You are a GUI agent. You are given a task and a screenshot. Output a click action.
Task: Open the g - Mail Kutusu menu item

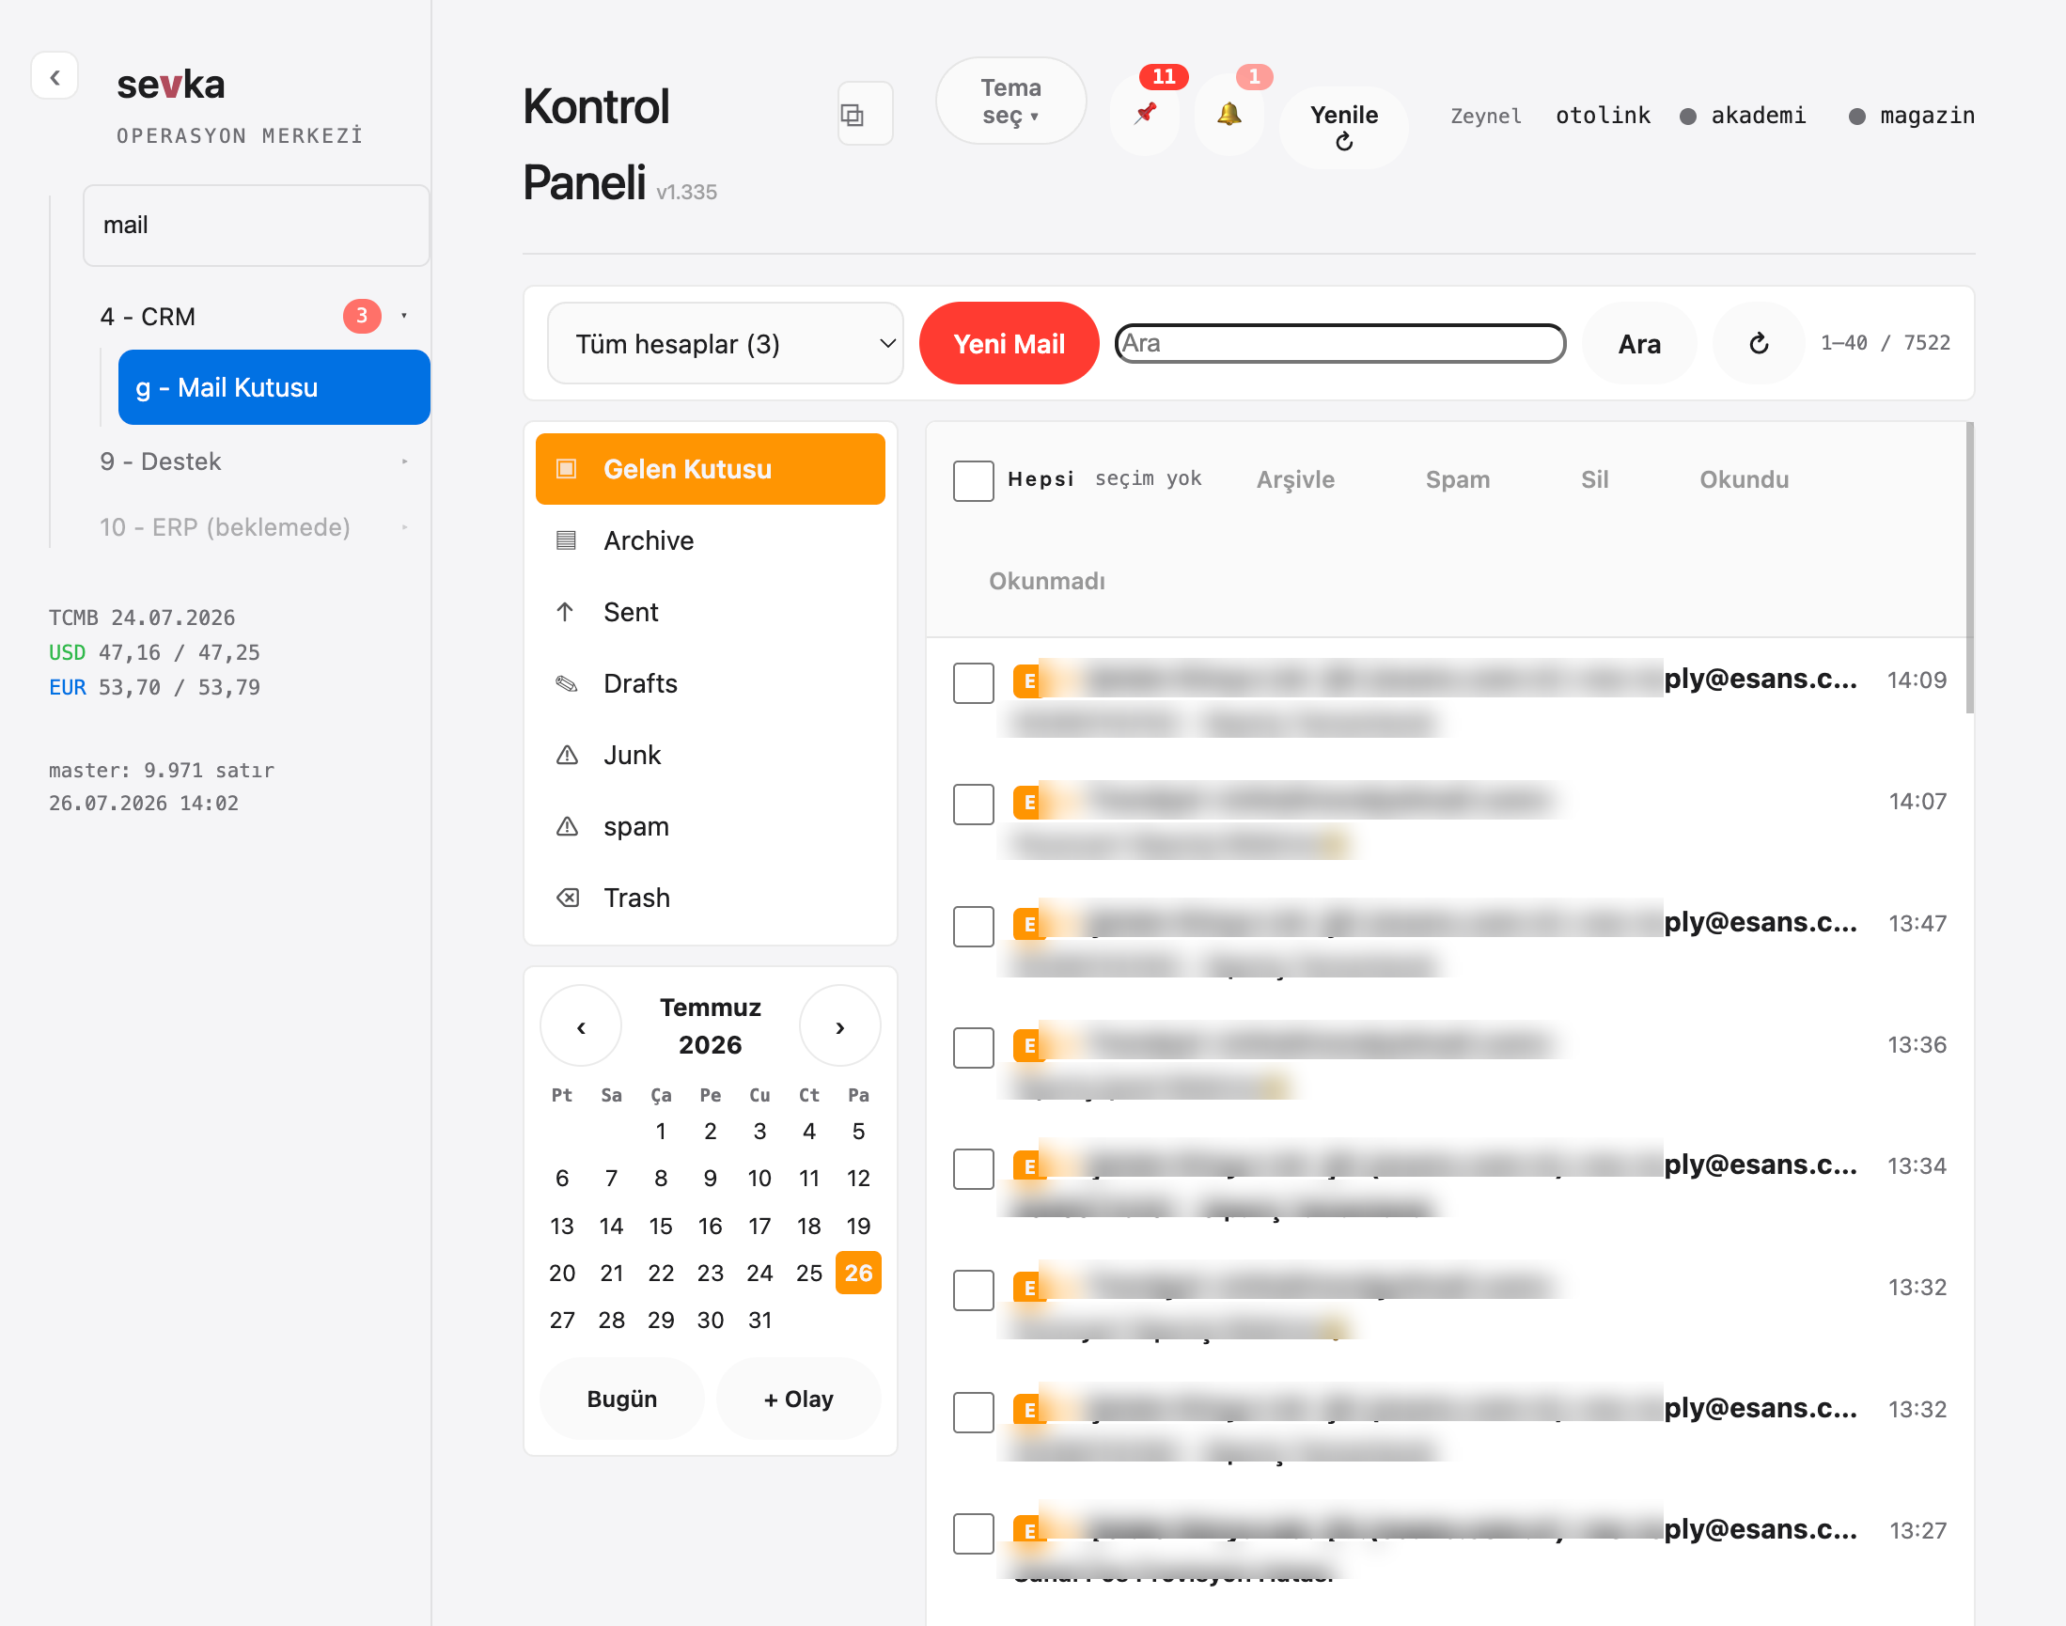[x=274, y=387]
